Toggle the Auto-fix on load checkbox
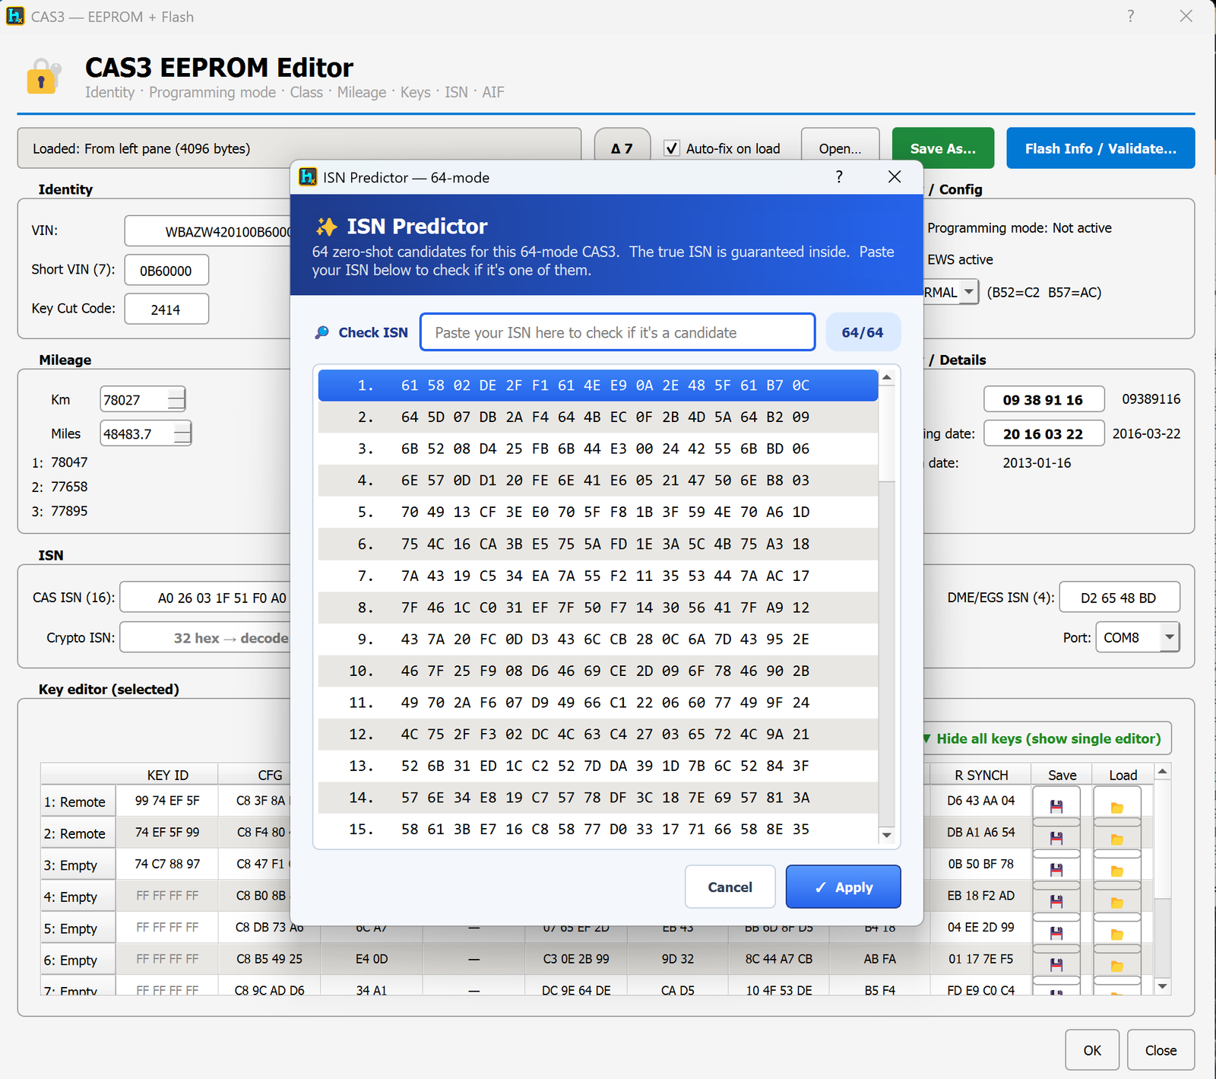The width and height of the screenshot is (1216, 1079). pyautogui.click(x=672, y=148)
